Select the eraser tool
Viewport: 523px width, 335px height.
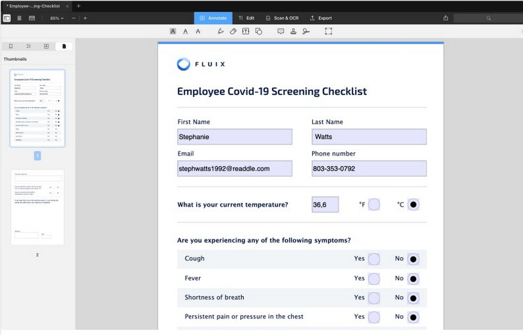(x=233, y=32)
